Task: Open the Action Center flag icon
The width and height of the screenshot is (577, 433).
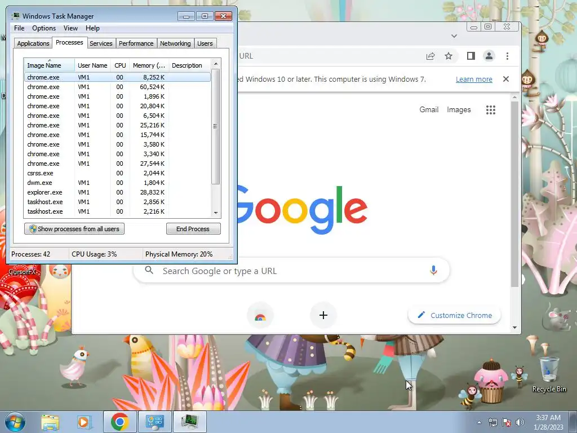Action: [507, 422]
